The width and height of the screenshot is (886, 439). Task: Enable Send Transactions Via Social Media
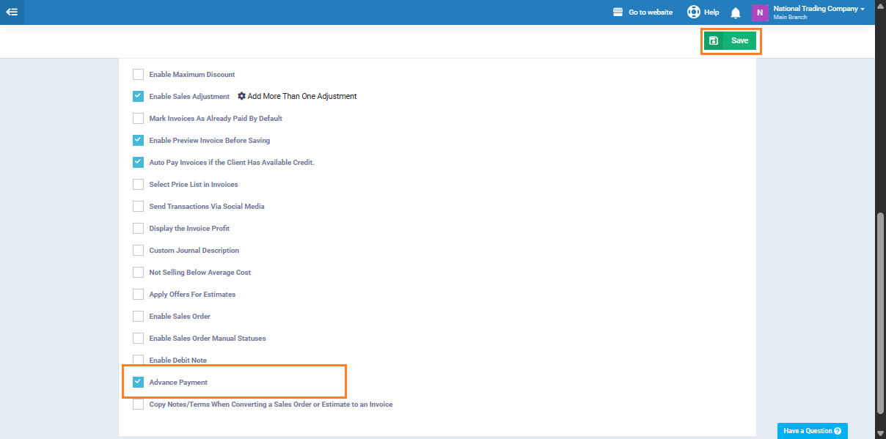pyautogui.click(x=138, y=206)
